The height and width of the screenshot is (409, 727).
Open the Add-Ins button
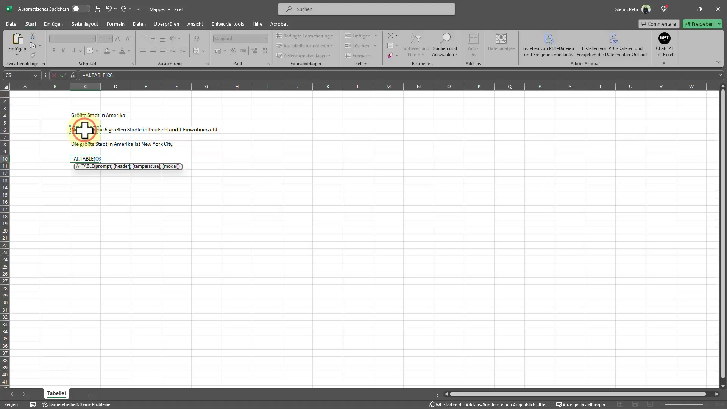473,45
